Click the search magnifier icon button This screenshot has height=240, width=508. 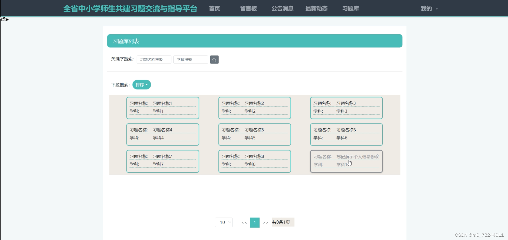point(214,60)
